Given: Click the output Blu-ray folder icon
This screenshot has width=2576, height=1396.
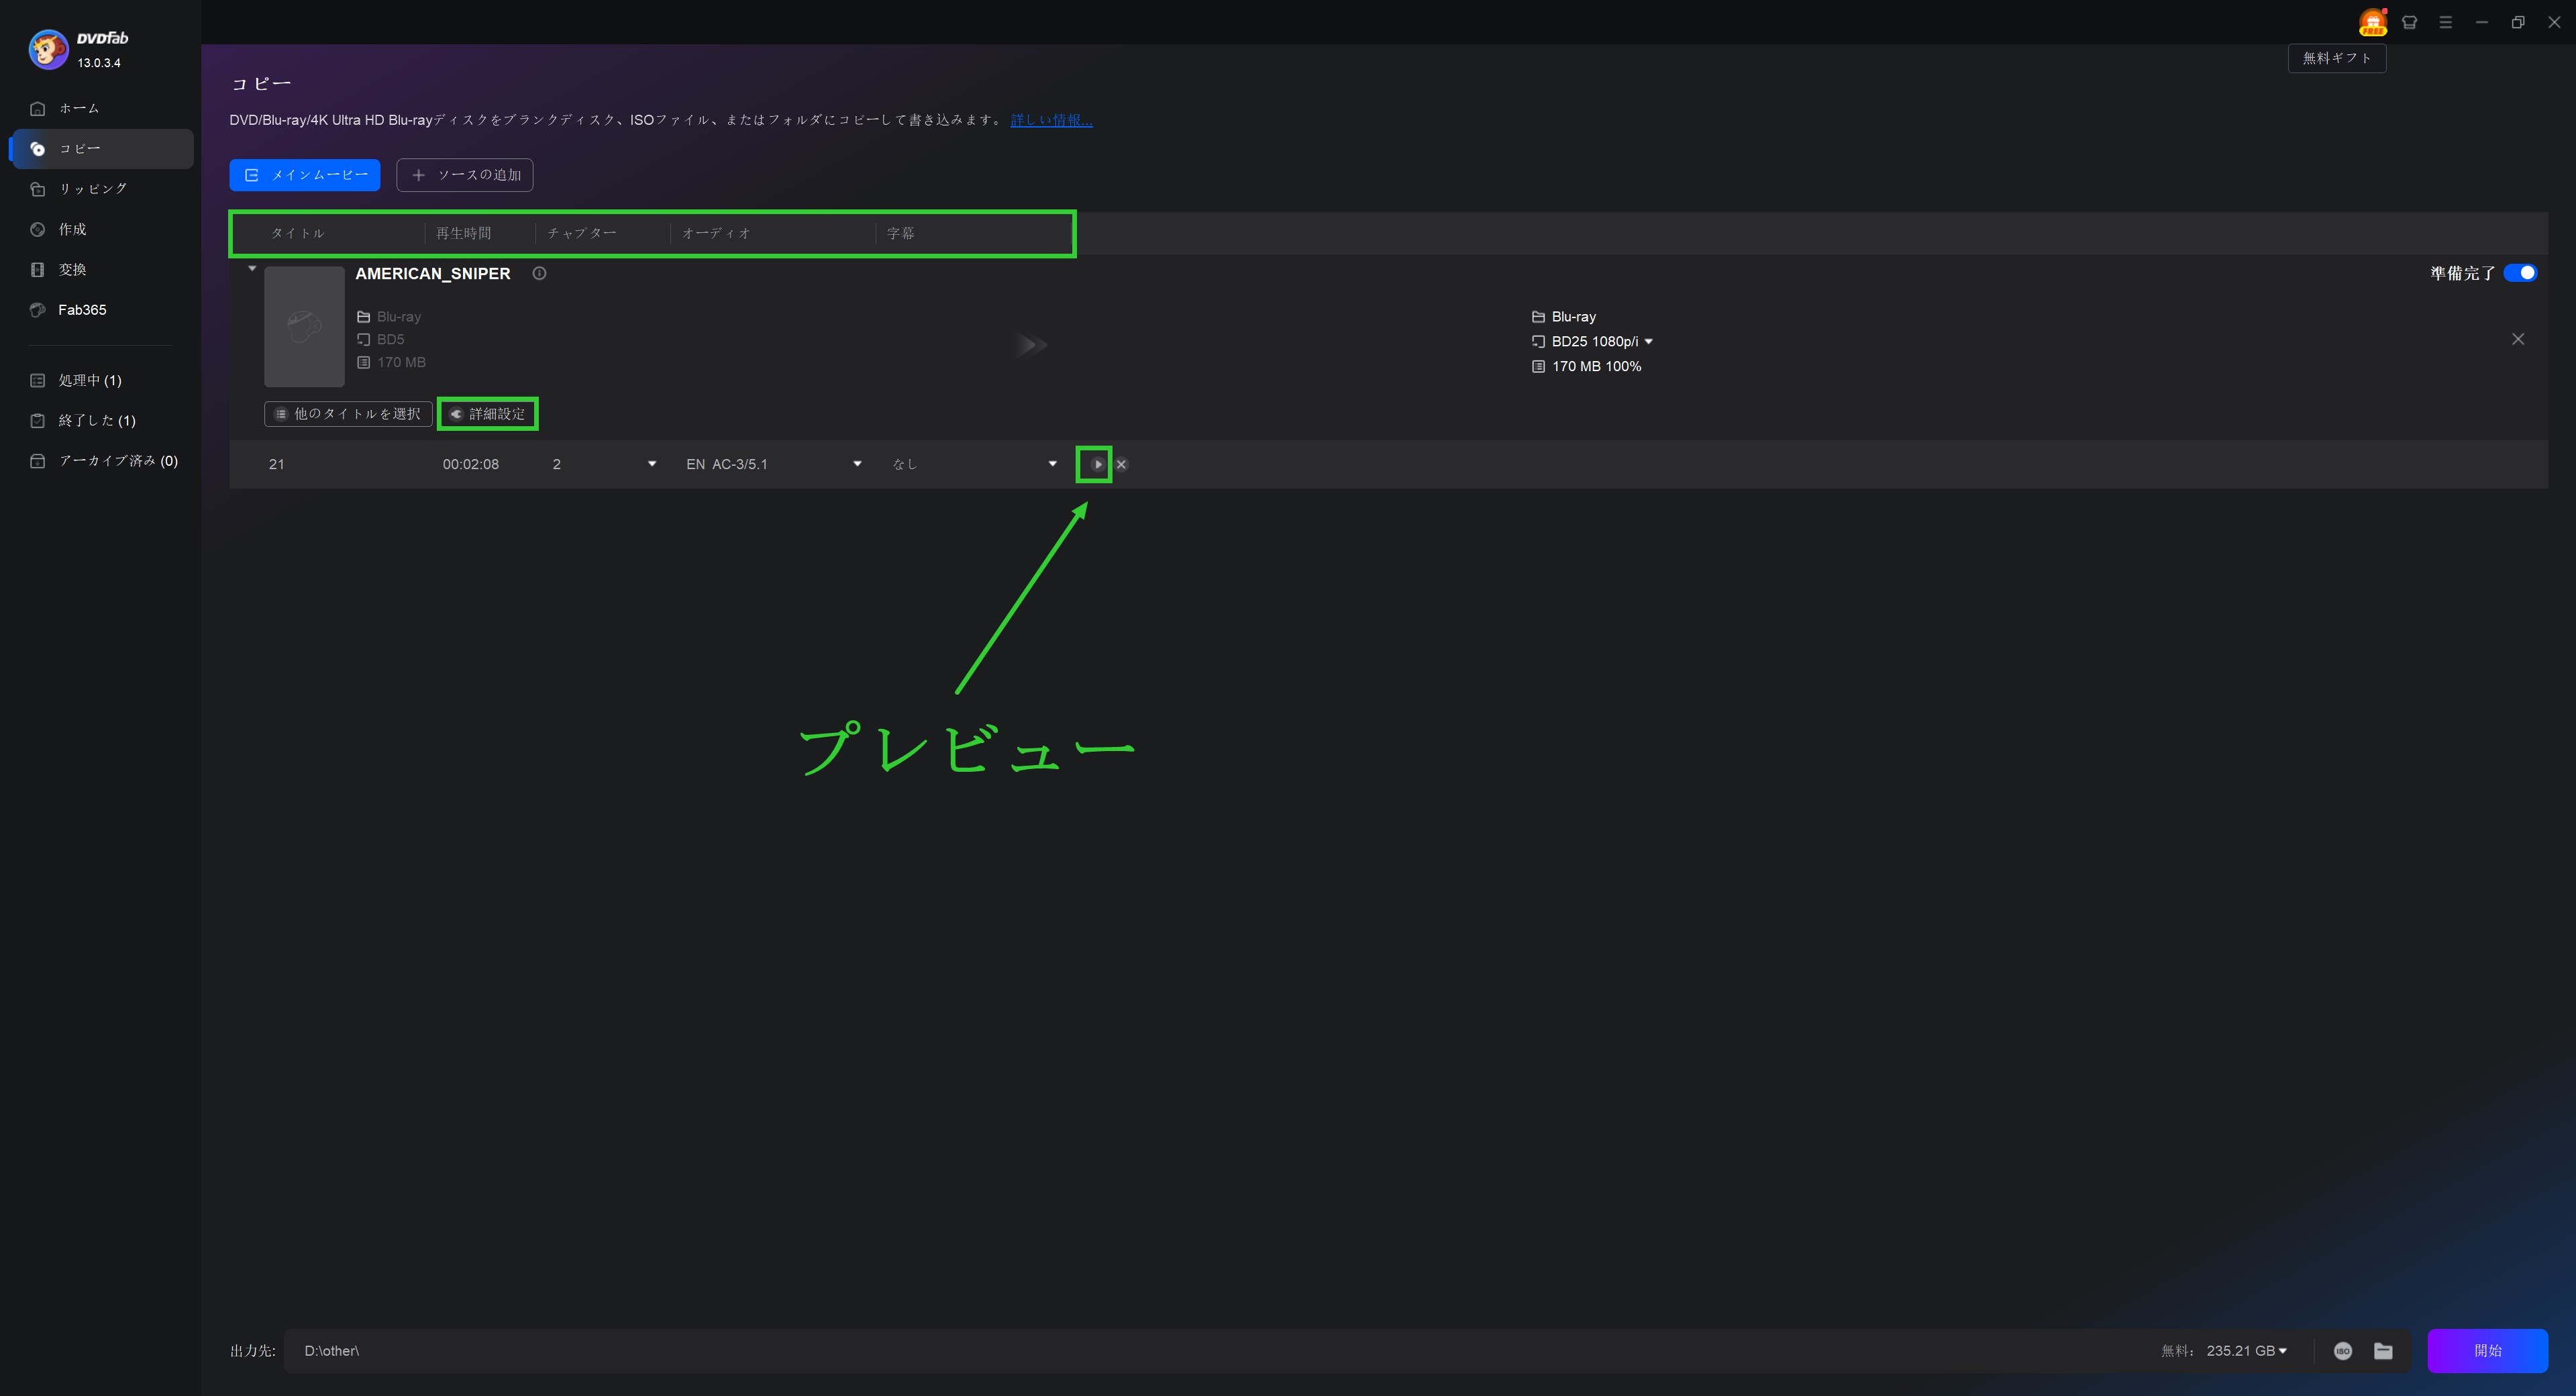Looking at the screenshot, I should (1538, 317).
